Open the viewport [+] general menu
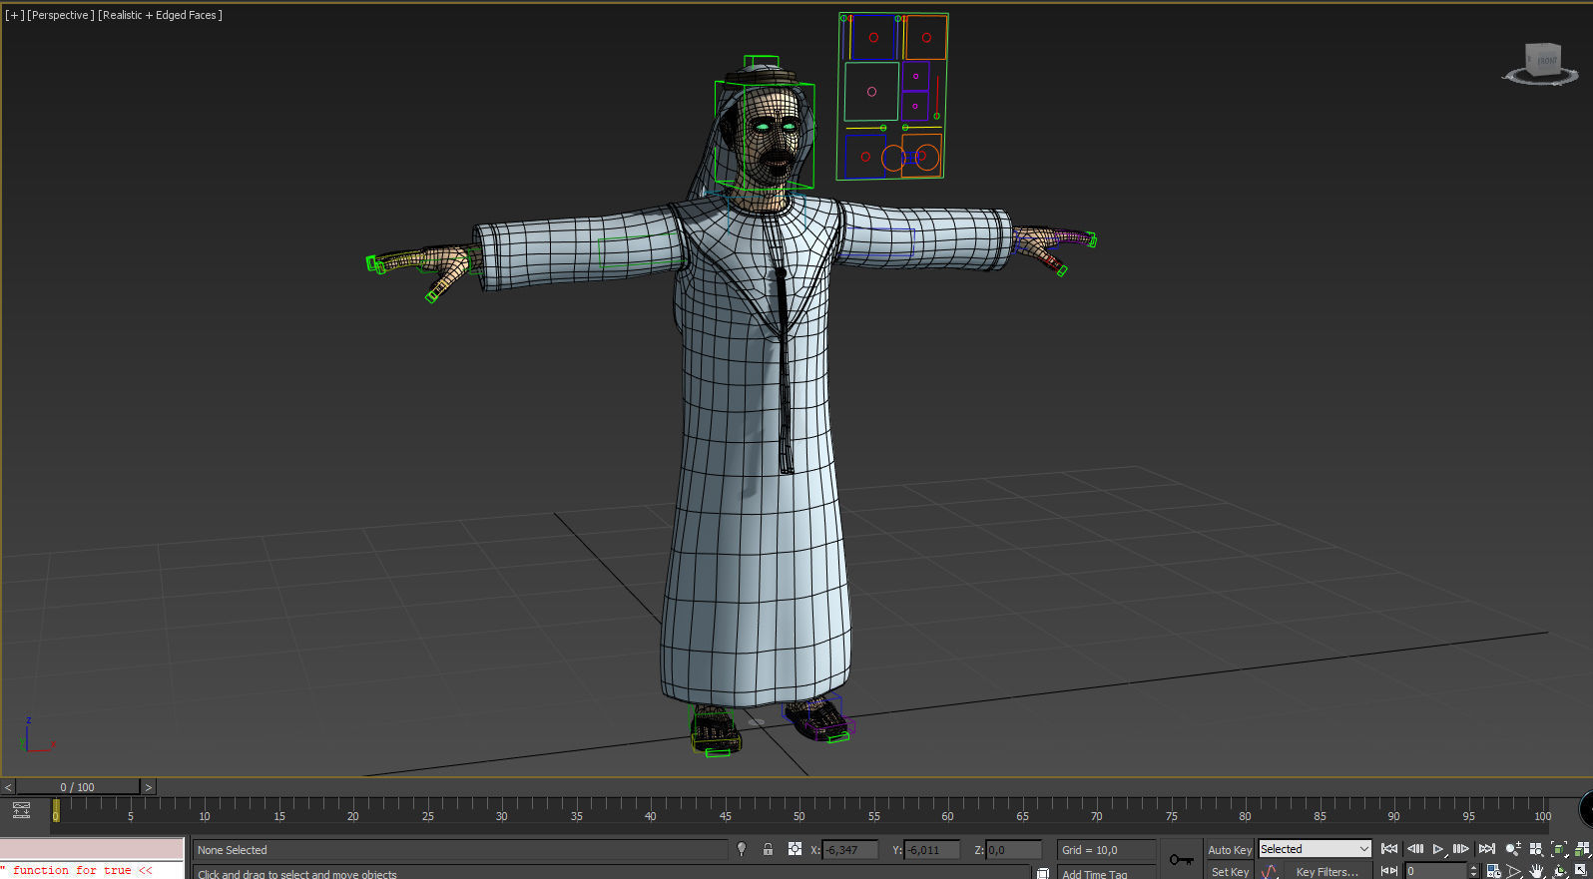This screenshot has height=879, width=1593. click(x=14, y=15)
